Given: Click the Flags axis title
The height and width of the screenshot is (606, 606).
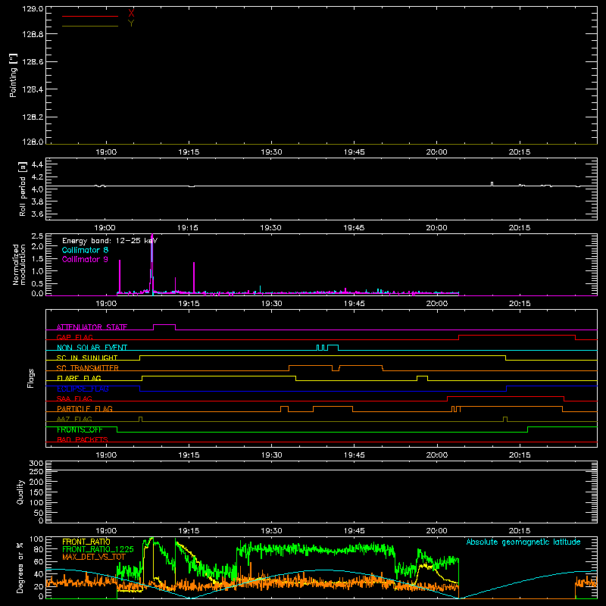Looking at the screenshot, I should (x=31, y=378).
